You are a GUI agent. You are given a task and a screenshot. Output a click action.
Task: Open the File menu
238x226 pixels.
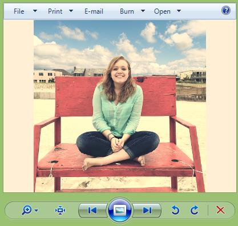(x=19, y=11)
